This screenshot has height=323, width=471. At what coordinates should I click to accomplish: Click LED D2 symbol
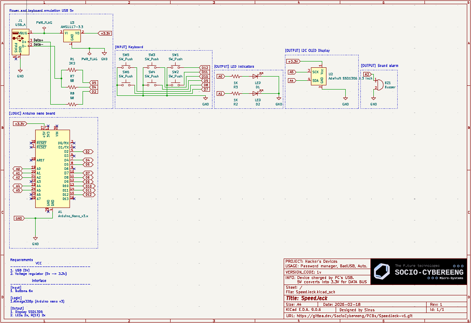255,94
